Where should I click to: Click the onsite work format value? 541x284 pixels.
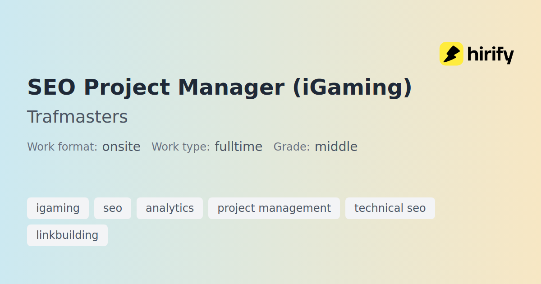[x=121, y=147]
